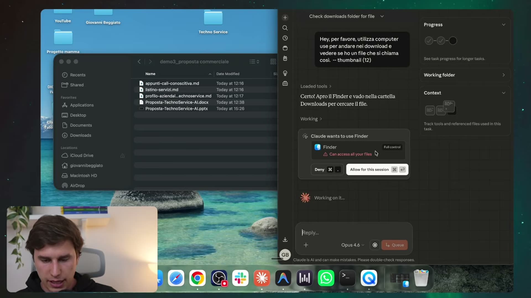531x298 pixels.
Task: Collapse the Progress panel chevron
Action: pos(504,25)
